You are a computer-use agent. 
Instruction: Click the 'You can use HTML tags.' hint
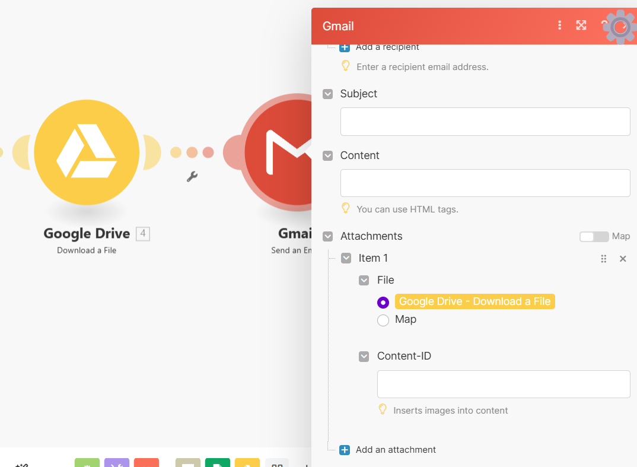[x=407, y=209]
